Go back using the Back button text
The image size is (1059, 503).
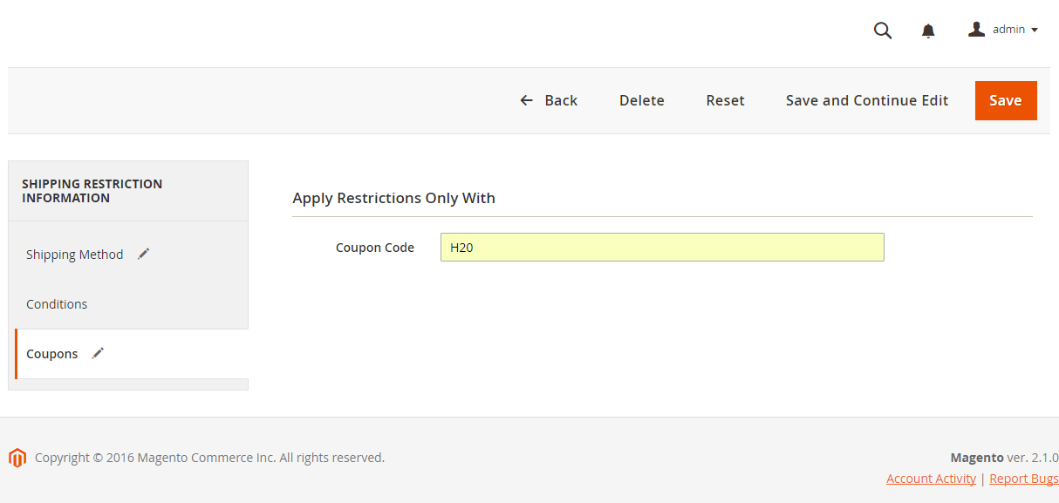click(x=561, y=100)
